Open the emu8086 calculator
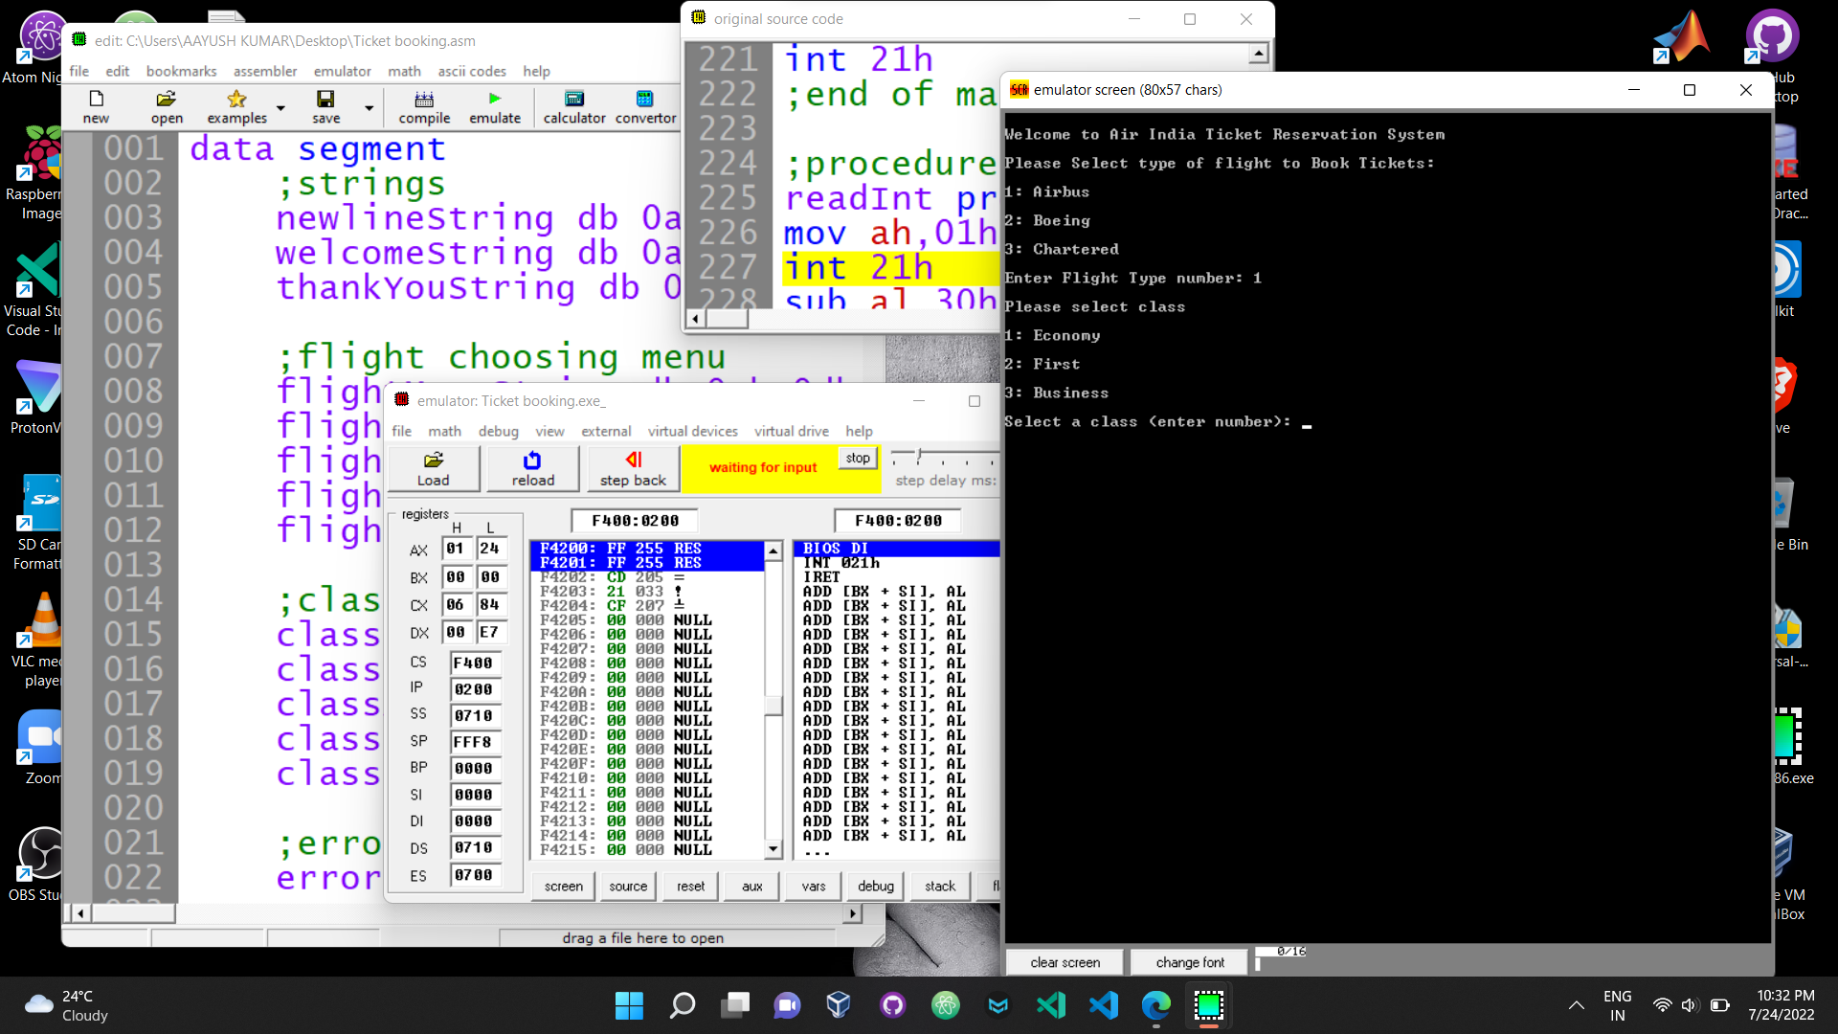The height and width of the screenshot is (1034, 1838). point(572,106)
